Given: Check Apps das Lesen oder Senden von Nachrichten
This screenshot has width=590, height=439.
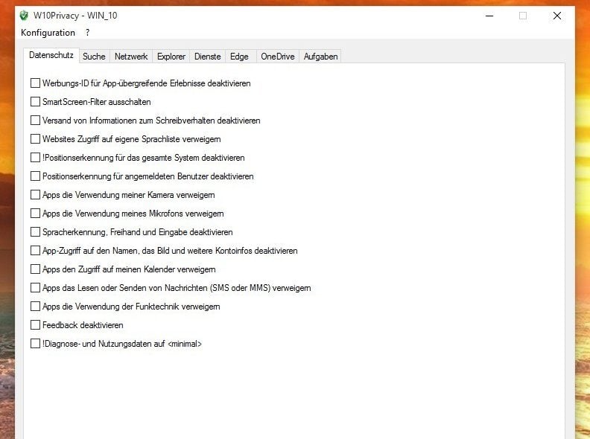Looking at the screenshot, I should [35, 287].
